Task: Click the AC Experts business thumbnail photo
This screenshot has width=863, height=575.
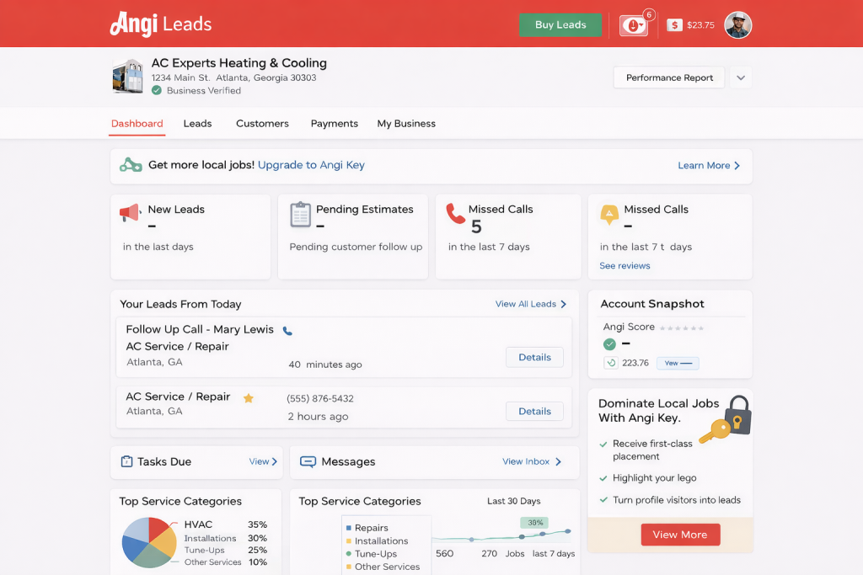Action: tap(128, 76)
